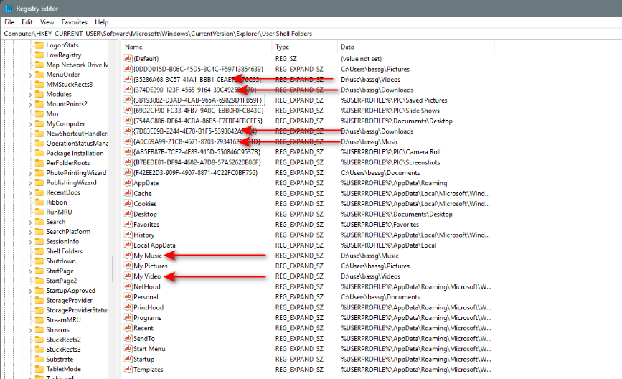Expand the Search tree key
The height and width of the screenshot is (379, 622).
30,223
